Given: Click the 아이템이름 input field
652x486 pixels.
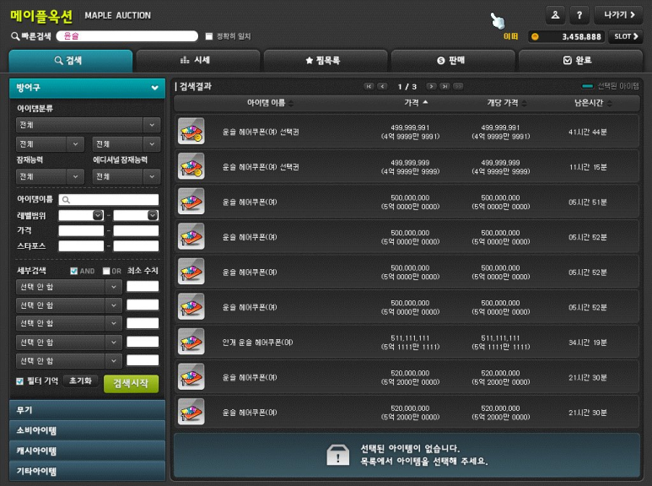Looking at the screenshot, I should pos(109,200).
